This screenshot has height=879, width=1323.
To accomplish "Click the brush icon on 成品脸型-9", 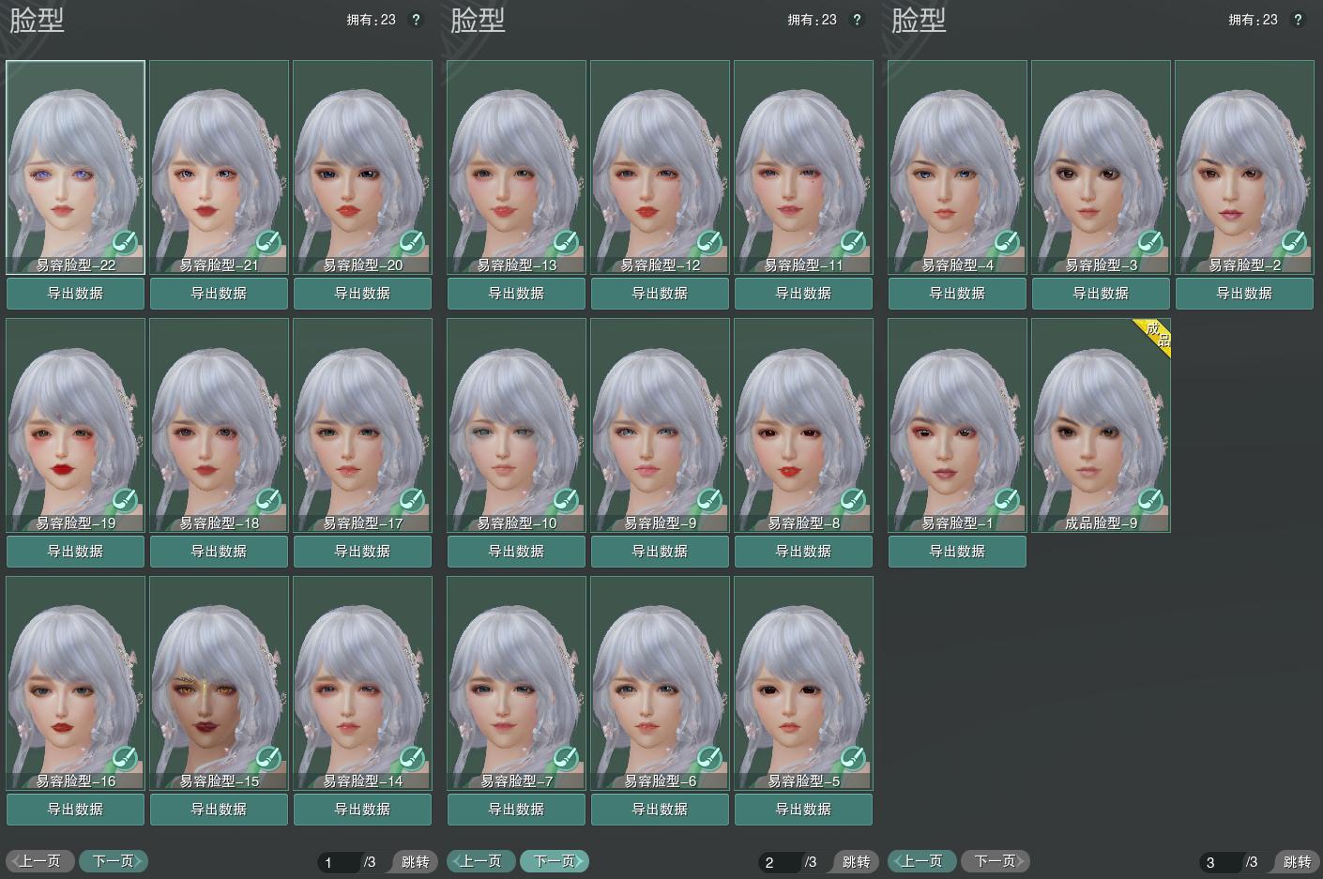I will pyautogui.click(x=1150, y=501).
